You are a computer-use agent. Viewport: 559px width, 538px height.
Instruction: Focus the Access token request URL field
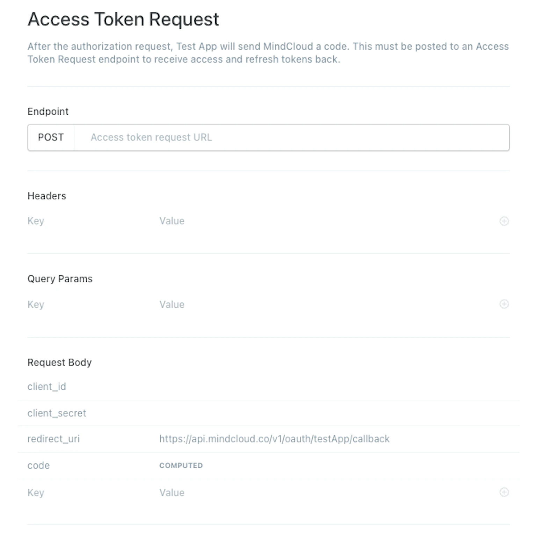click(x=292, y=137)
